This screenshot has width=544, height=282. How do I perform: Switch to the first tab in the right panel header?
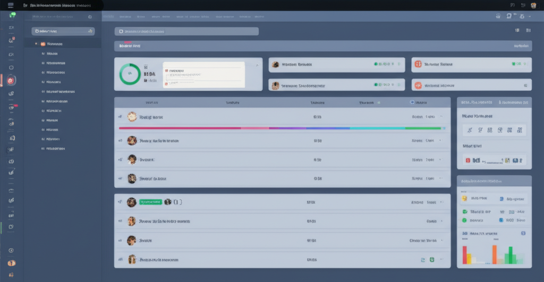pos(477,102)
